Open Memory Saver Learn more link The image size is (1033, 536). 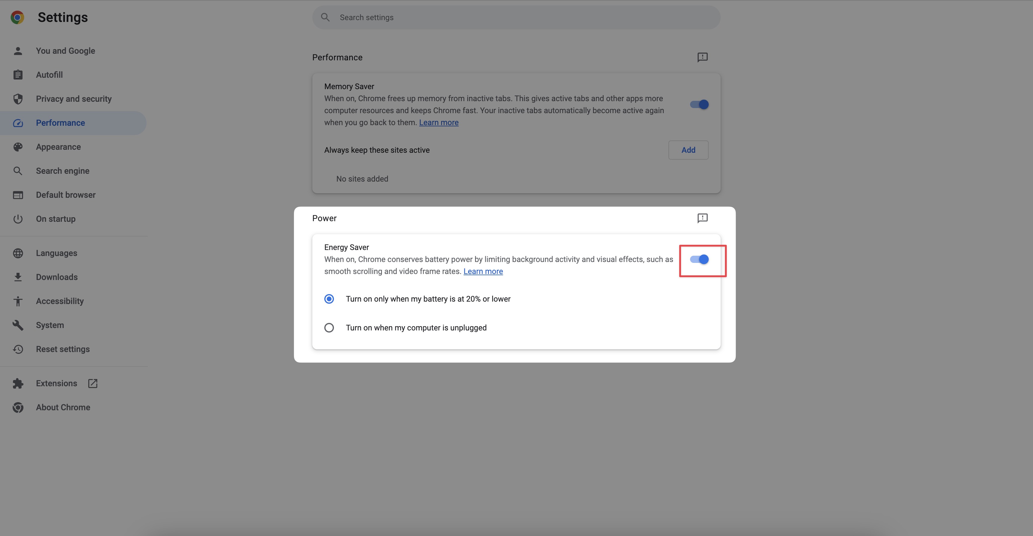click(439, 123)
